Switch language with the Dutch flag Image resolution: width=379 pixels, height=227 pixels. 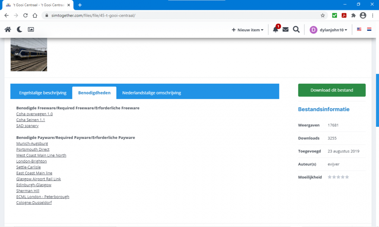(x=369, y=30)
